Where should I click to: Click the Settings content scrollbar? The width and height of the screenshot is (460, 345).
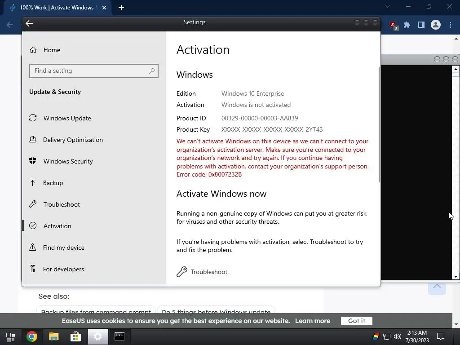pos(379,125)
